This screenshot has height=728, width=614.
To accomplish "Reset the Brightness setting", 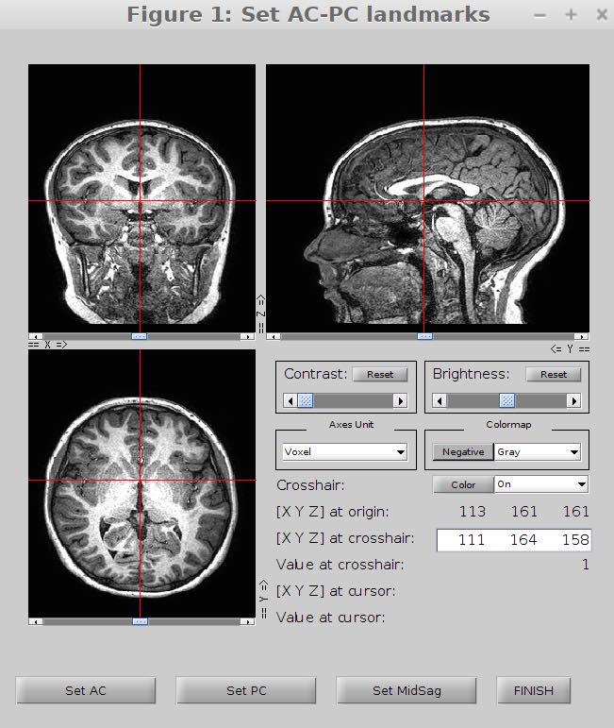I will click(x=554, y=374).
